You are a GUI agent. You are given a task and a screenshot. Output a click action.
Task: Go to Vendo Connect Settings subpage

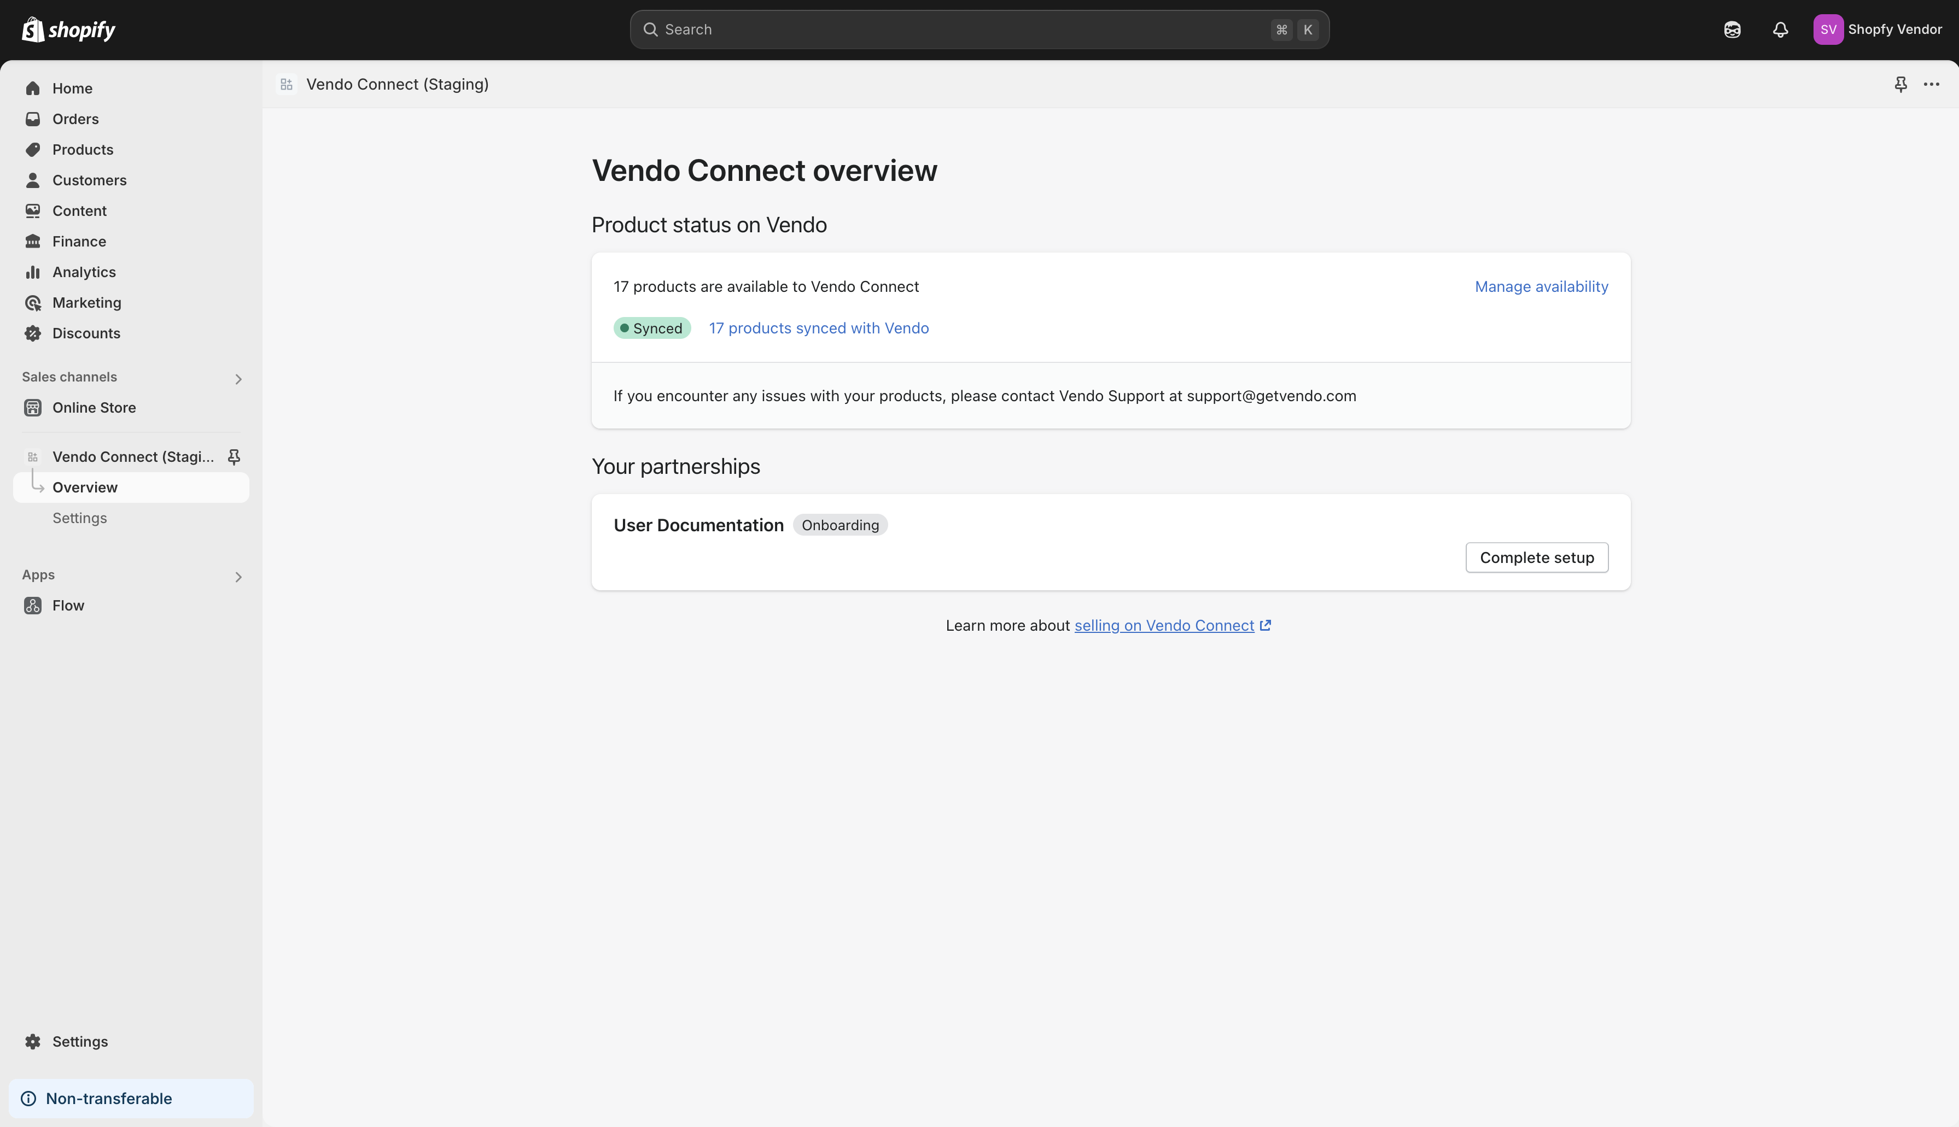coord(80,518)
